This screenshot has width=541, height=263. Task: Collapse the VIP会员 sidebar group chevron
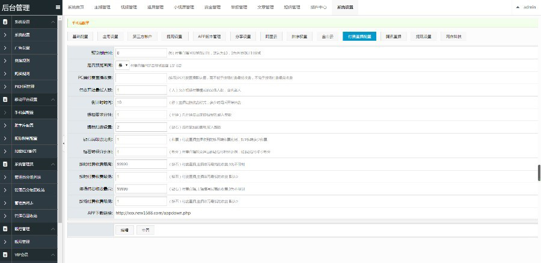tap(53, 255)
